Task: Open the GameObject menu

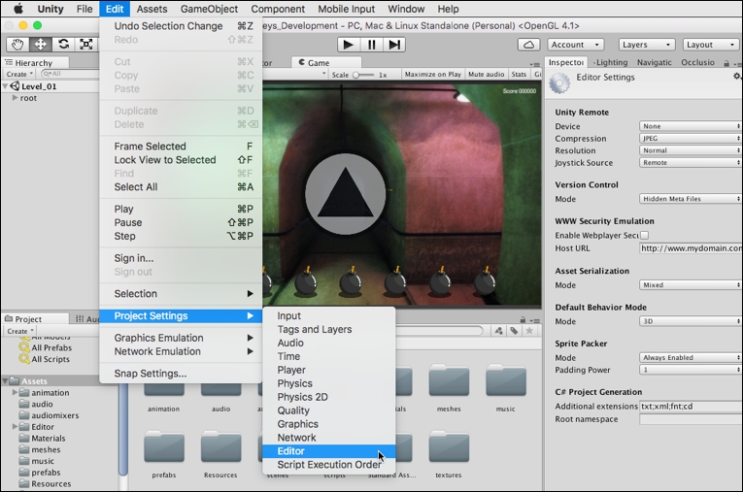Action: 209,9
